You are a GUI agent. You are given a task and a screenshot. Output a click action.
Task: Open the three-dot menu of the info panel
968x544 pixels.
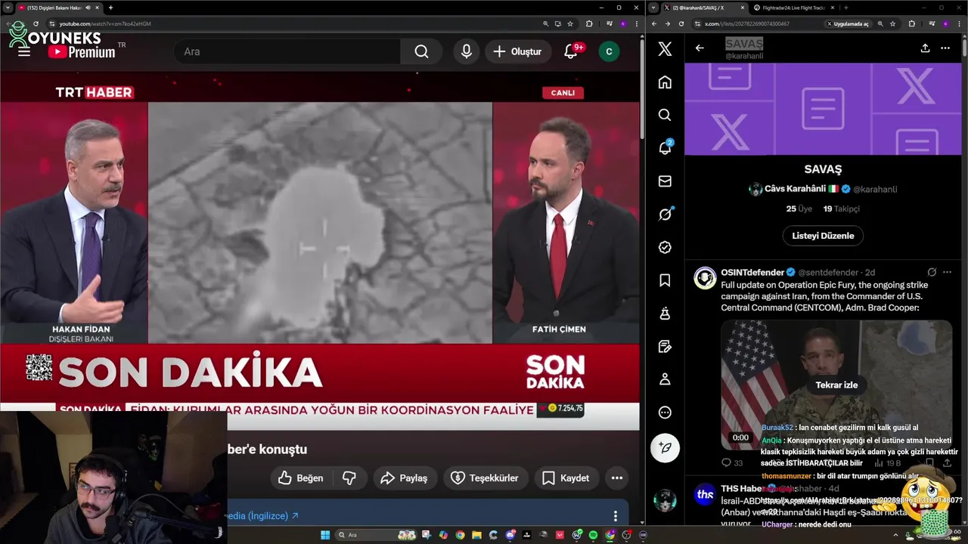point(615,516)
